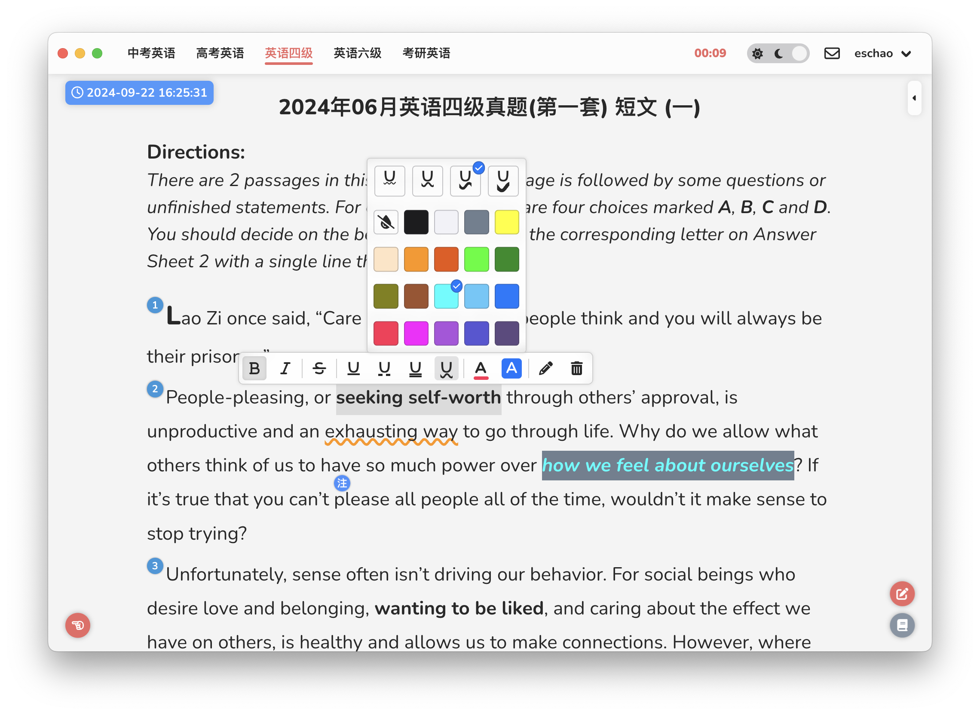Switch to 考研英语 tab
980x715 pixels.
pyautogui.click(x=426, y=53)
